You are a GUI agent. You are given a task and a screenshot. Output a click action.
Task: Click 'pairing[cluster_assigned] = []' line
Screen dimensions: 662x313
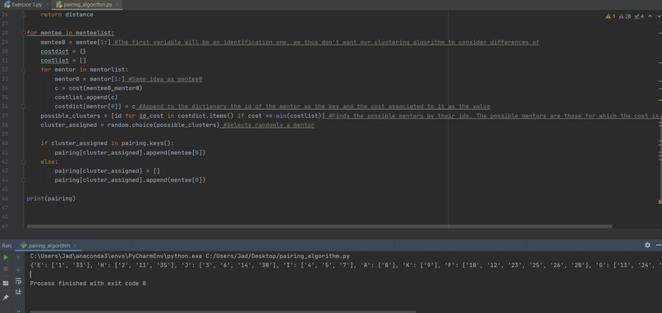[x=108, y=170]
